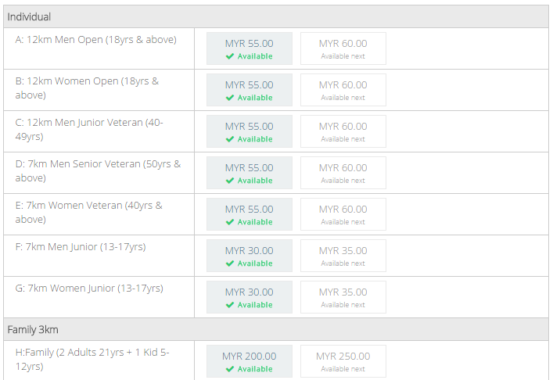Choose MYR 30.00 for 7km Men Junior
This screenshot has height=380, width=553.
249,256
